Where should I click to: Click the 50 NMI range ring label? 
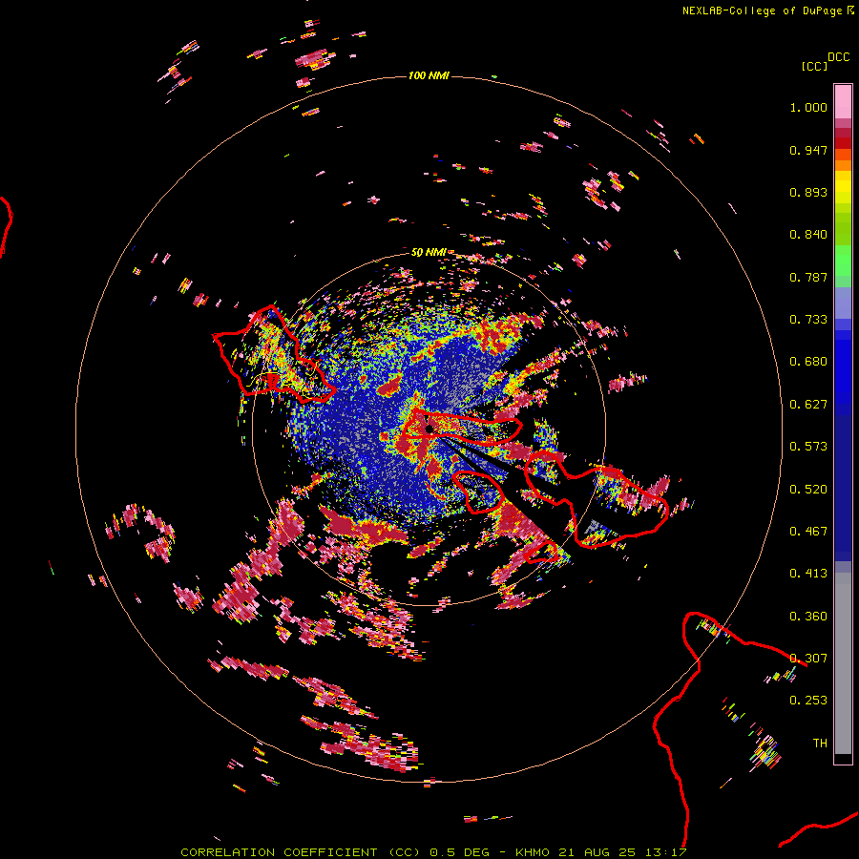tap(429, 252)
